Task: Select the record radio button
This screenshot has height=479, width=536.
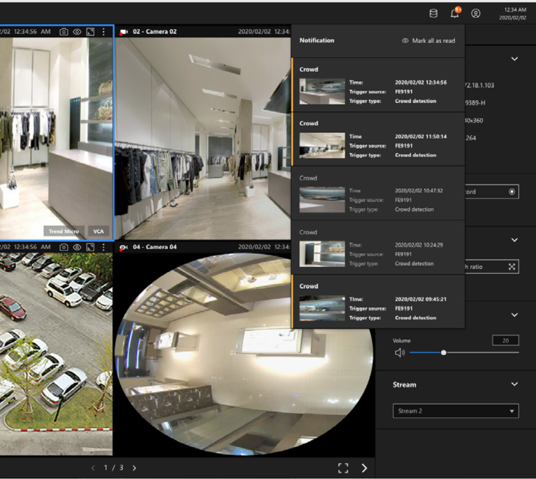Action: [511, 192]
